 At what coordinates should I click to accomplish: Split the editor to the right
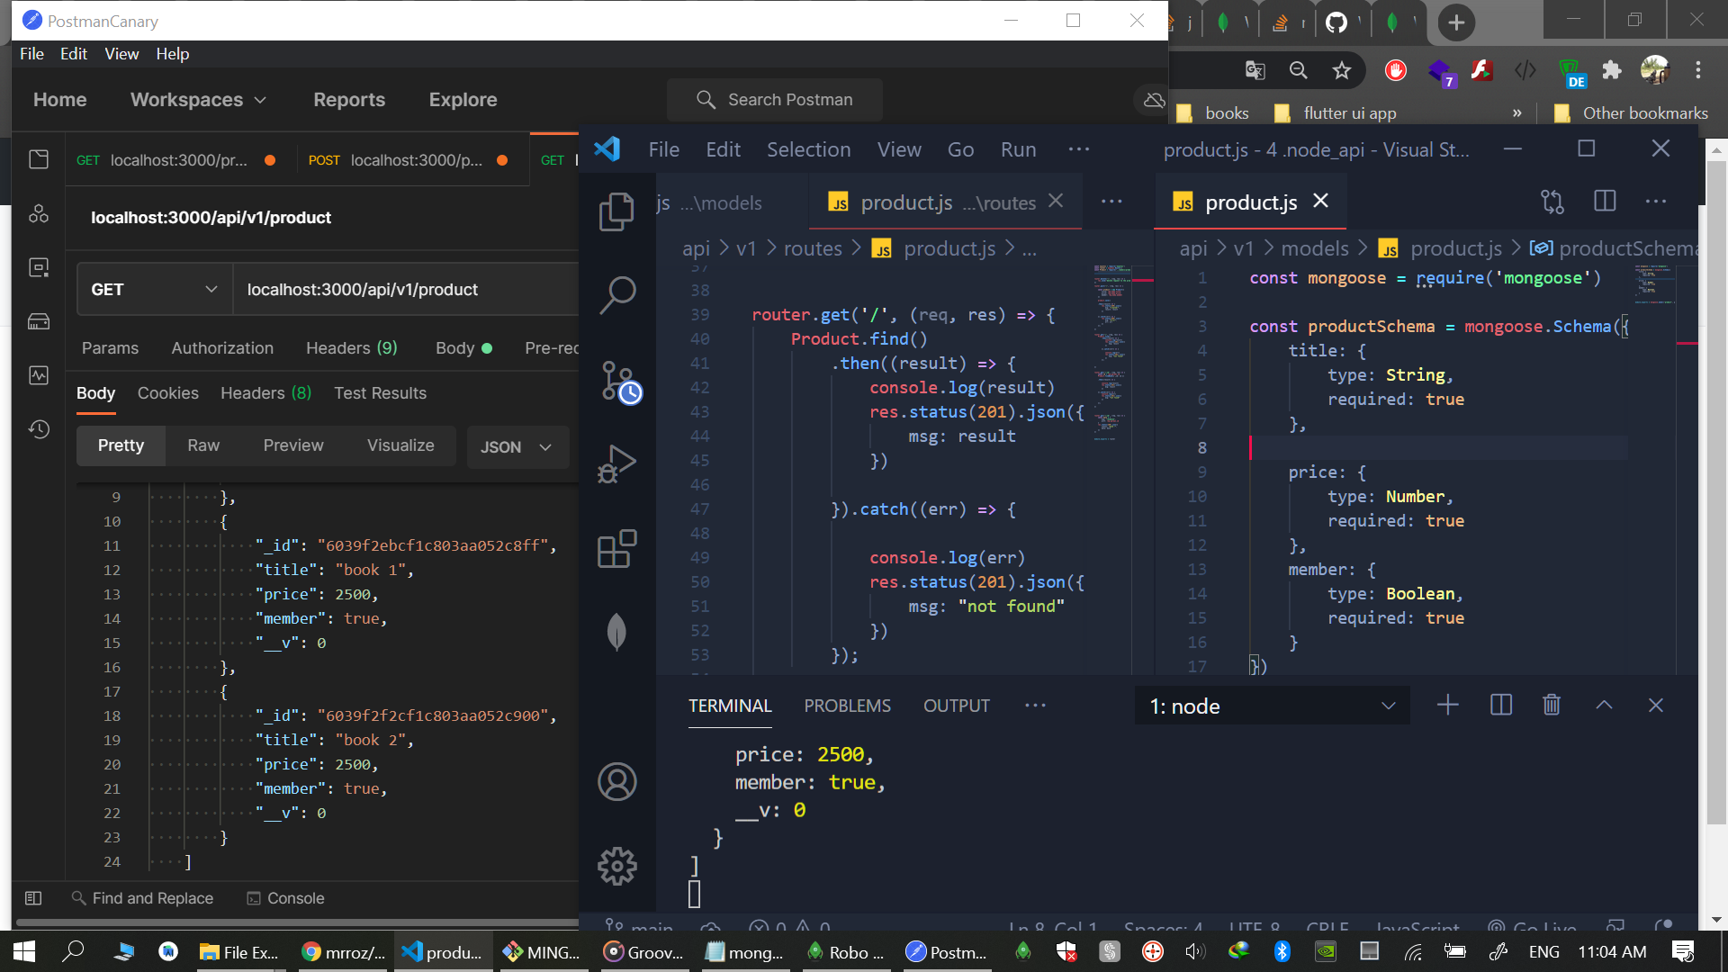click(x=1605, y=202)
